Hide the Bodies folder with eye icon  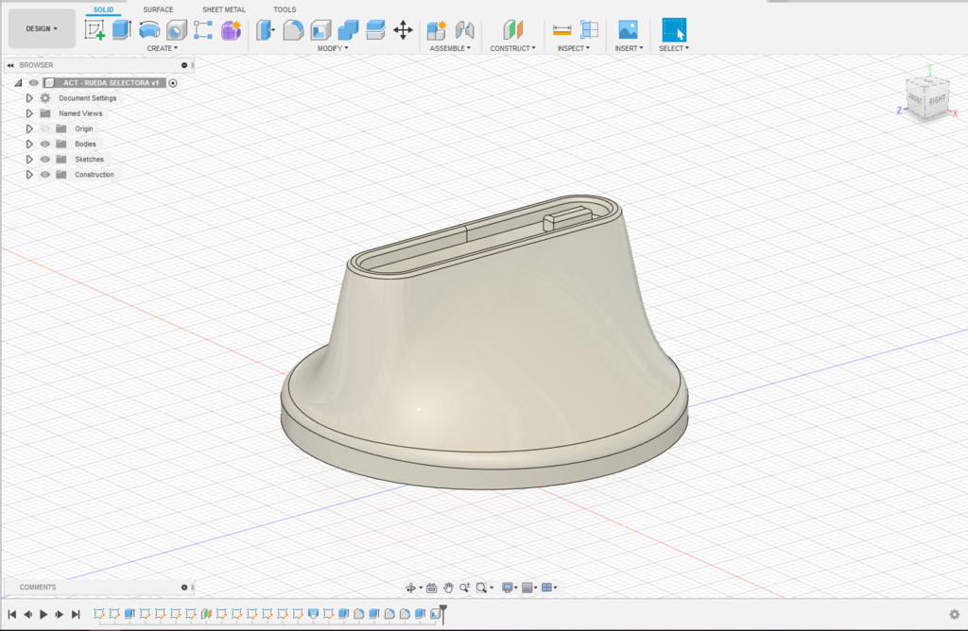click(44, 144)
